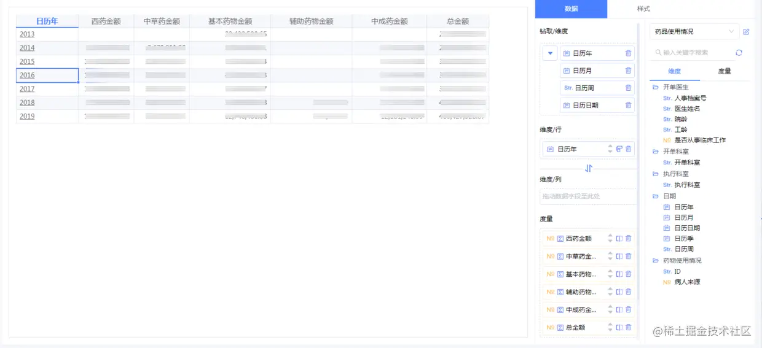
Task: Click the keyword search field
Action: [x=691, y=53]
